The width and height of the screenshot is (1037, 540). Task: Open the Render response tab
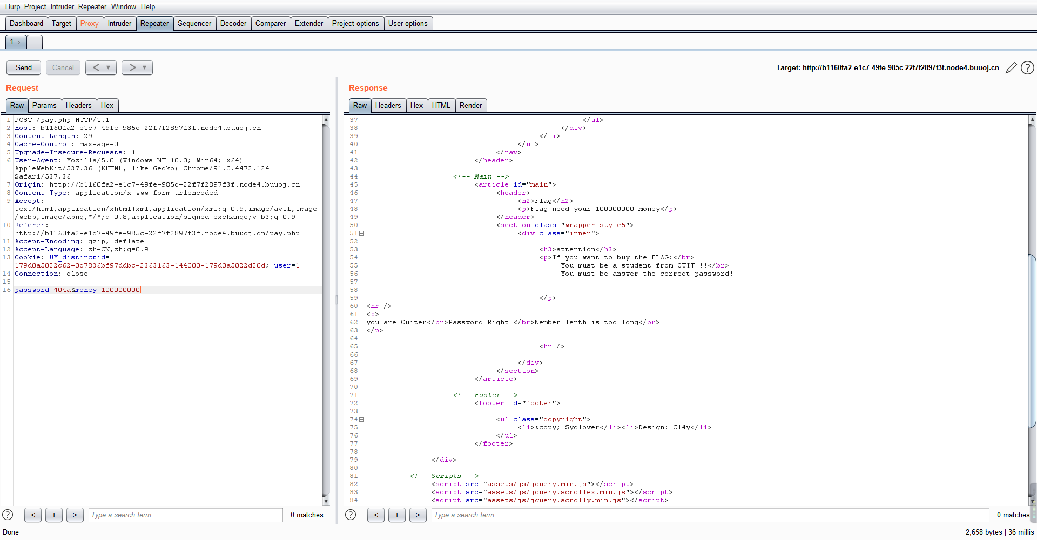tap(470, 105)
